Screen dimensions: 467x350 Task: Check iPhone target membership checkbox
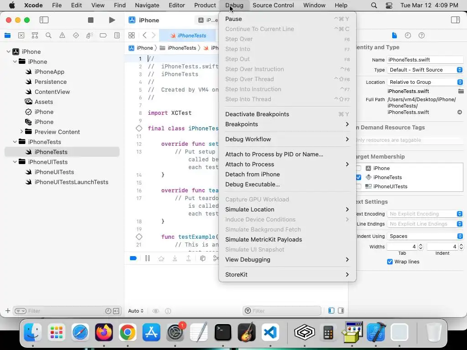click(359, 169)
